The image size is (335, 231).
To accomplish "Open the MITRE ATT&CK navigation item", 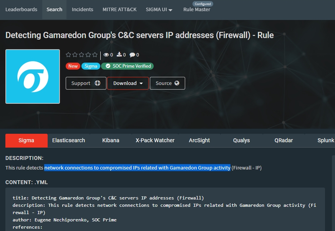I will pyautogui.click(x=119, y=10).
